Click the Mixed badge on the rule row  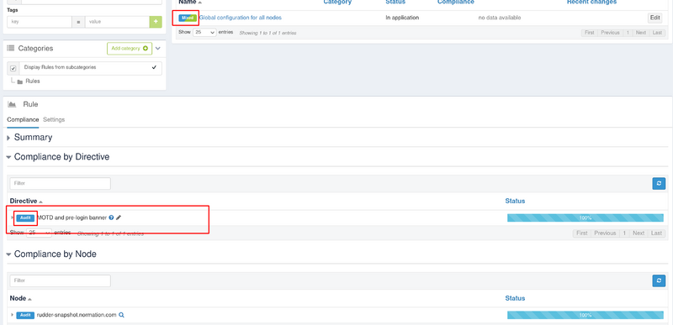click(188, 18)
